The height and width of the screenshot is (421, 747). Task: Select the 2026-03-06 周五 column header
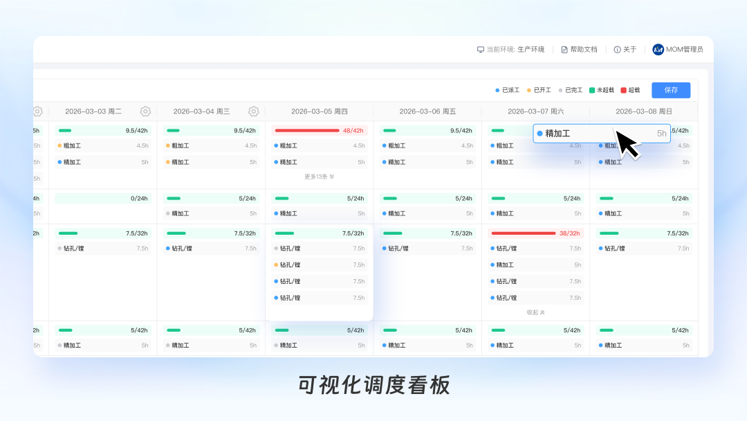tap(427, 111)
